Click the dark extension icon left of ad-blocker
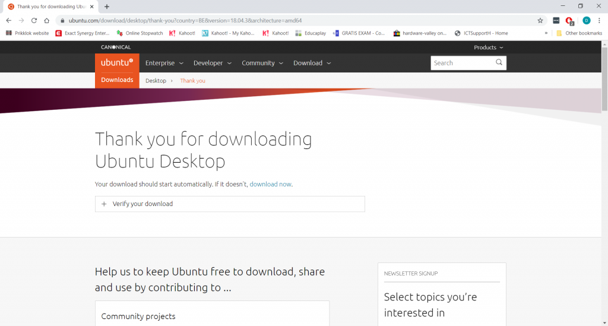 click(556, 21)
